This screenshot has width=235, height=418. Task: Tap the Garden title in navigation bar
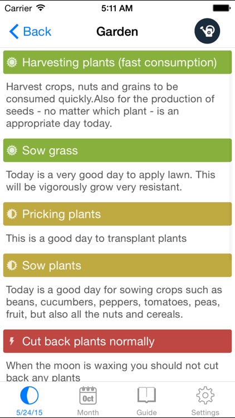(x=117, y=31)
